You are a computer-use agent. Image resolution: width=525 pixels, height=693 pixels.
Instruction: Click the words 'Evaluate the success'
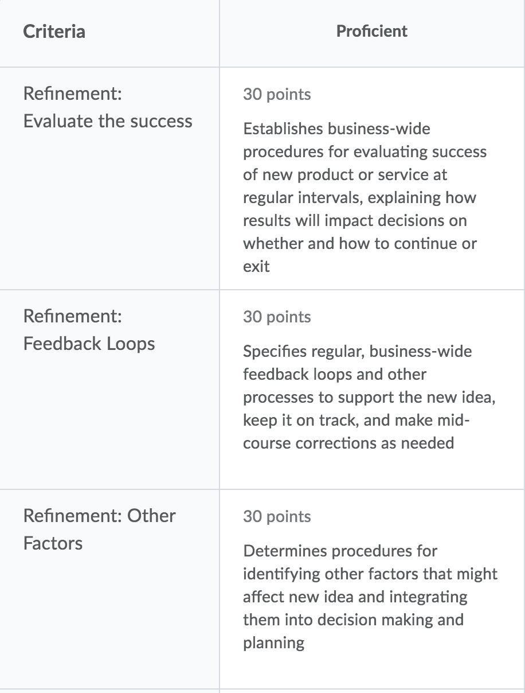(108, 121)
